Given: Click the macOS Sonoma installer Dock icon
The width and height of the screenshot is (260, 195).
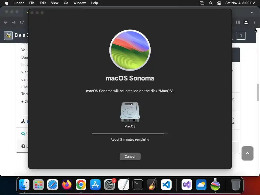Looking at the screenshot, I should point(215,184).
